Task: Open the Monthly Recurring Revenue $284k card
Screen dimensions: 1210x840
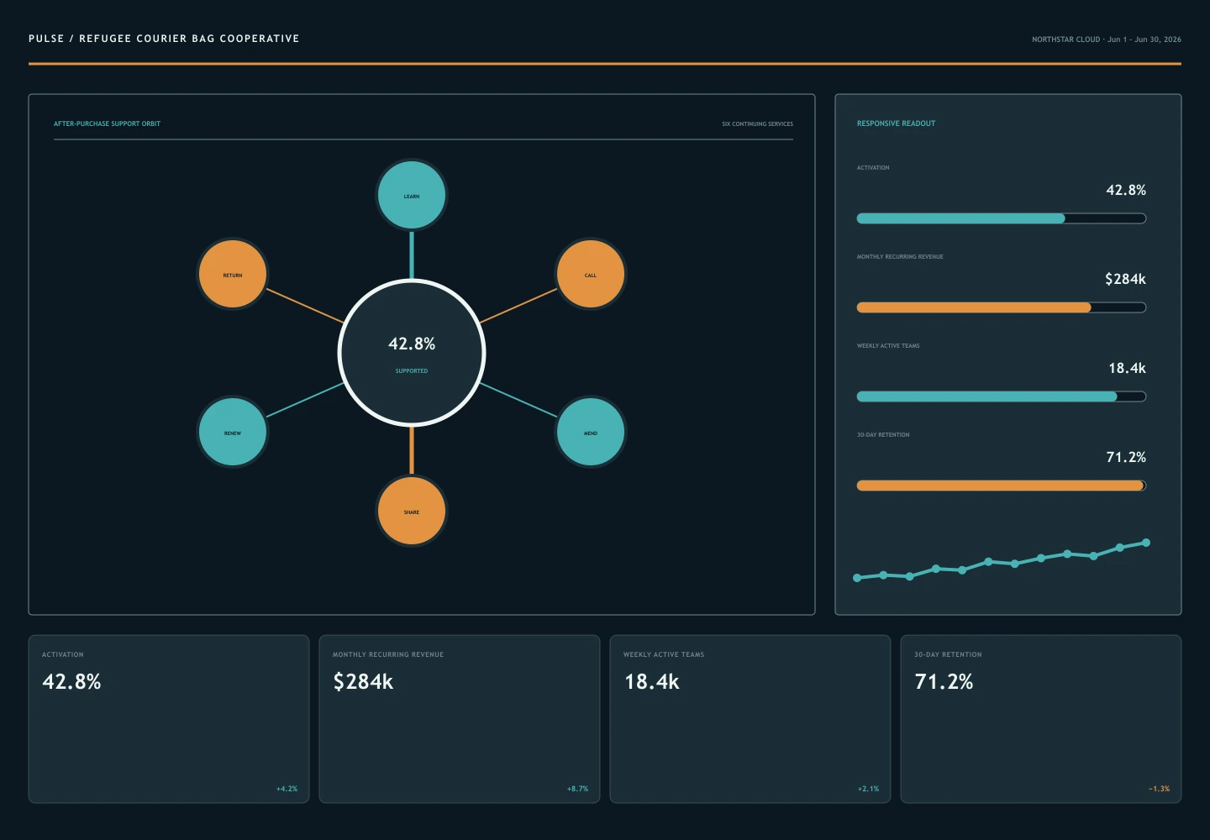Action: coord(460,719)
